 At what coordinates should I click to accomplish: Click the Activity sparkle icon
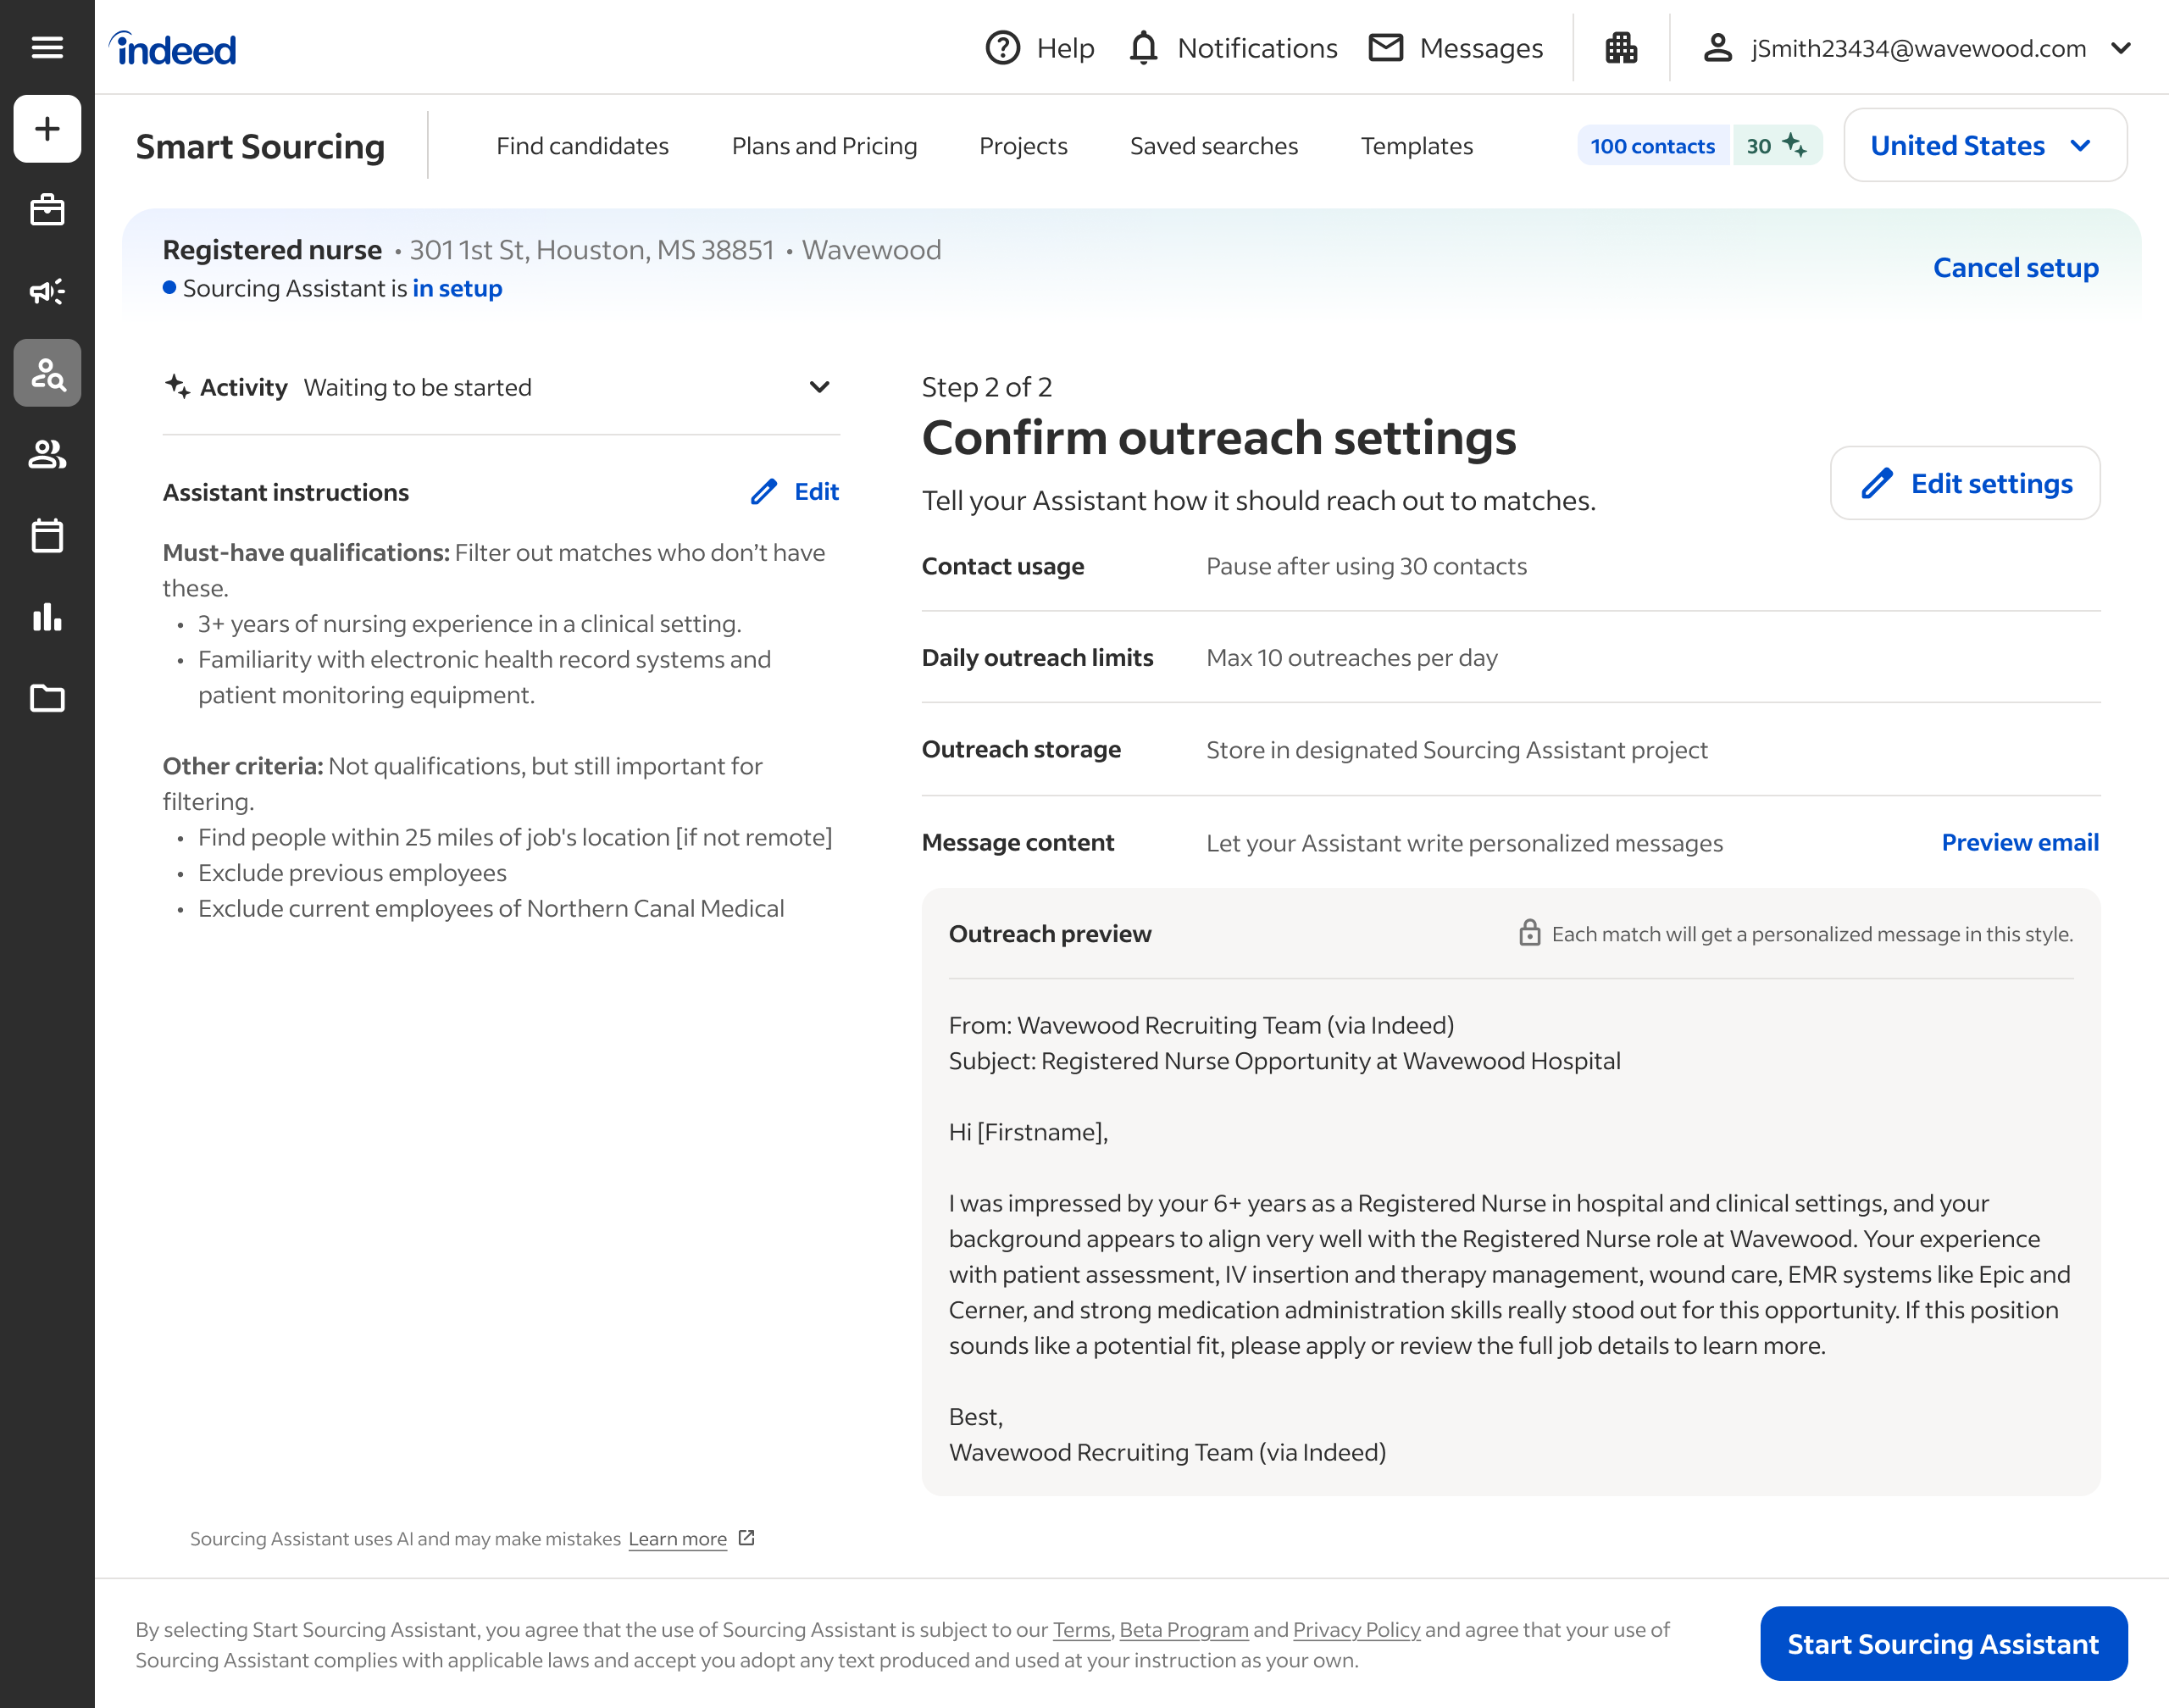177,386
